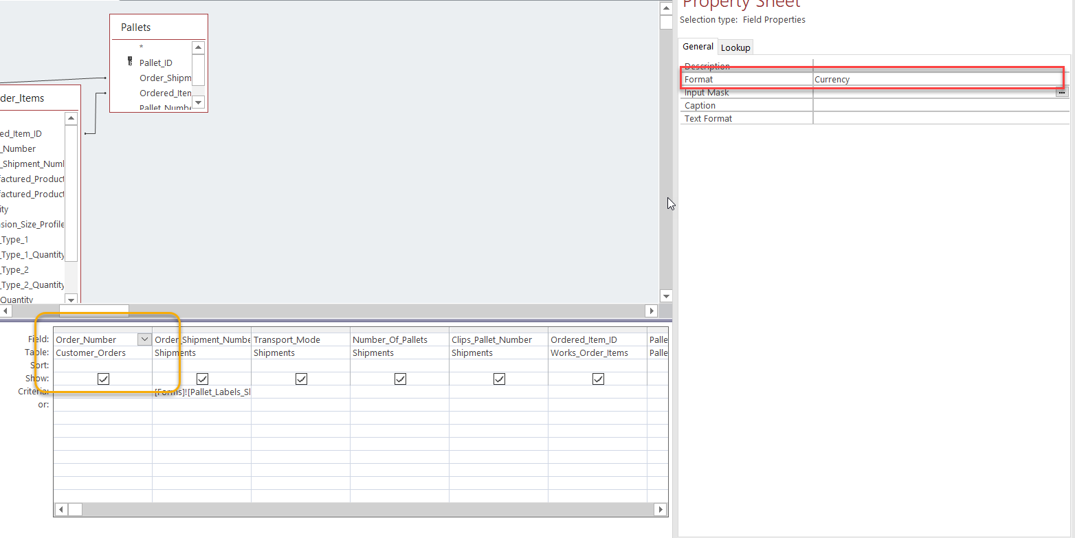Viewport: 1075px width, 538px height.
Task: Disable Show checkbox for Ordered_Item_ID
Action: click(598, 379)
